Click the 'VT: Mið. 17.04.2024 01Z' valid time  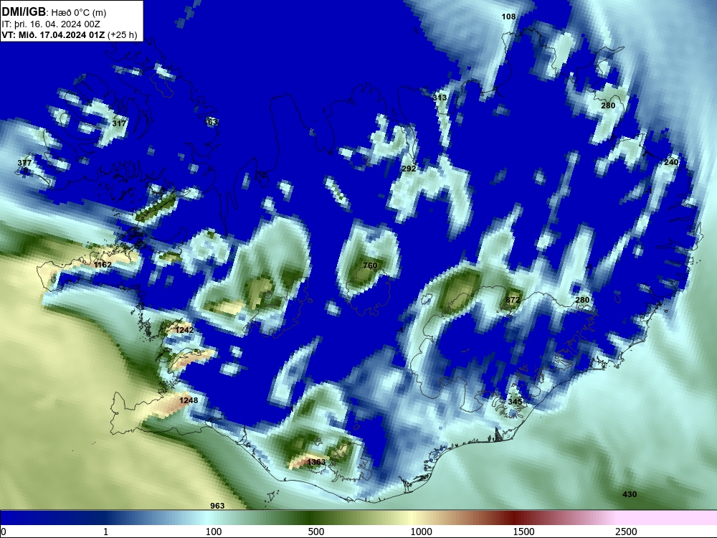pos(53,34)
